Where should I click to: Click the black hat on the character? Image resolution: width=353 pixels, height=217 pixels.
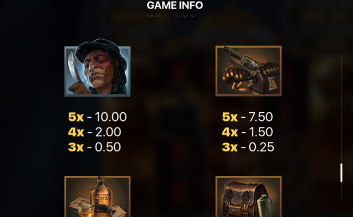(99, 50)
